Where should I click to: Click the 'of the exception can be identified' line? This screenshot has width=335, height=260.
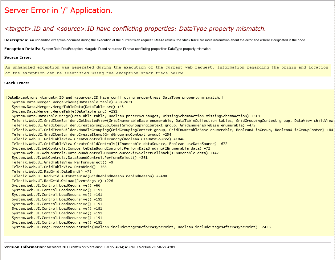tap(95, 73)
